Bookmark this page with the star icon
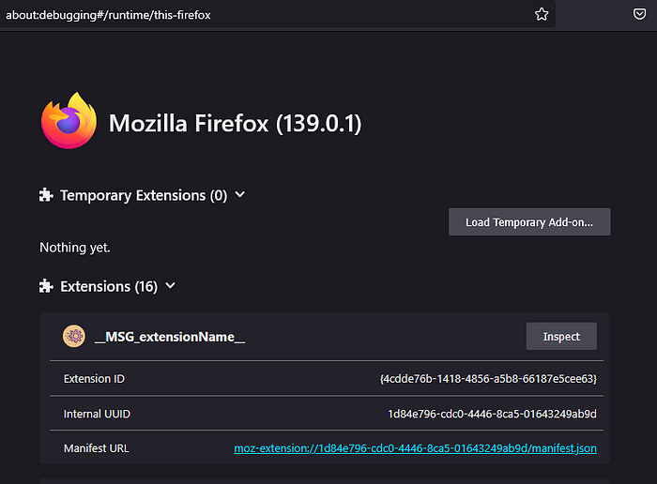The width and height of the screenshot is (657, 484). tap(542, 15)
